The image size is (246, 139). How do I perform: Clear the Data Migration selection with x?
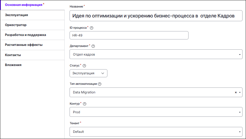pos(236,92)
